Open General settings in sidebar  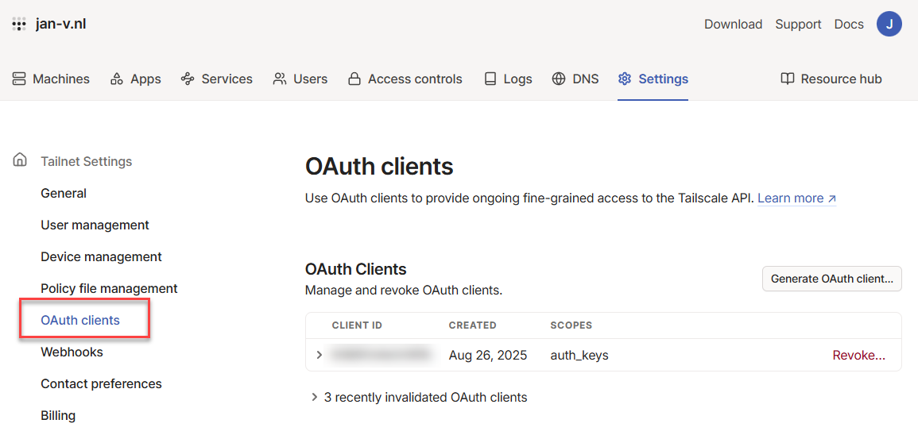pyautogui.click(x=64, y=193)
